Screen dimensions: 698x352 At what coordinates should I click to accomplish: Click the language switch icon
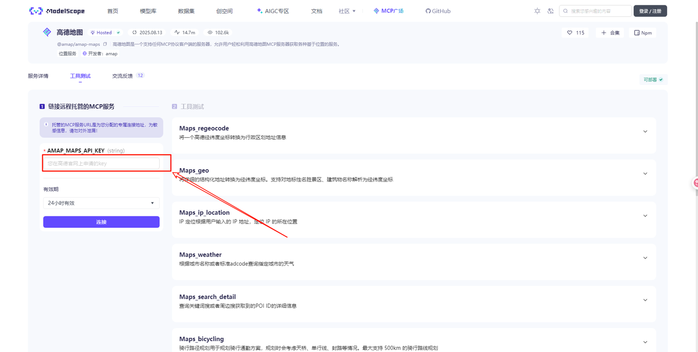(550, 11)
